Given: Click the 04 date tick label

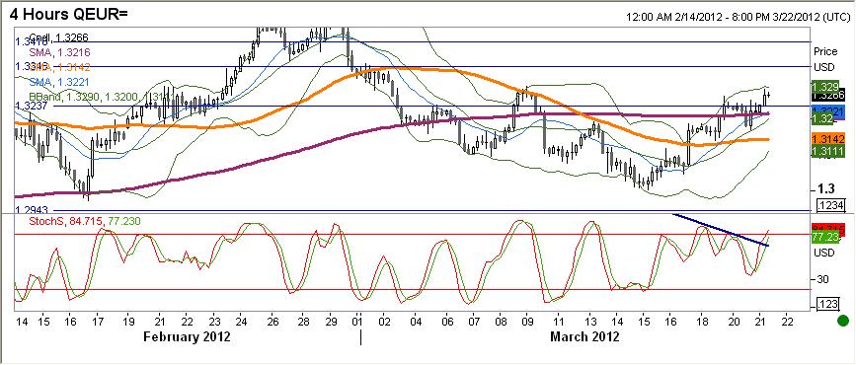Looking at the screenshot, I should point(416,321).
